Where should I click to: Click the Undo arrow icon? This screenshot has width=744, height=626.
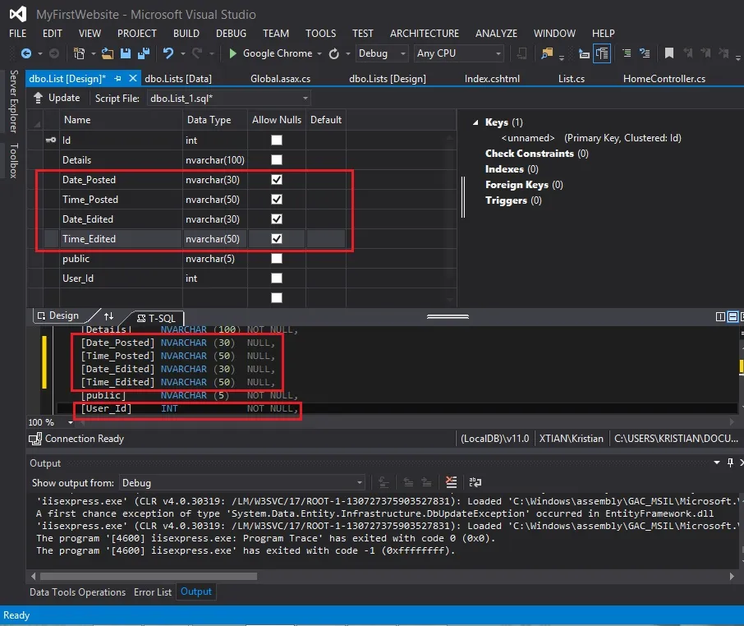click(x=168, y=53)
